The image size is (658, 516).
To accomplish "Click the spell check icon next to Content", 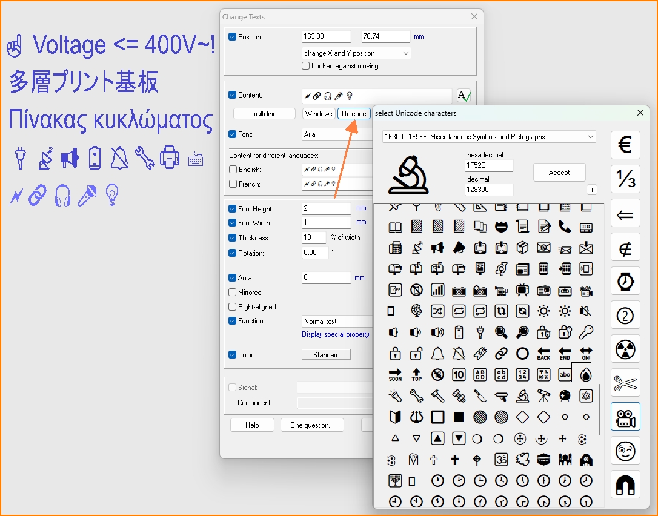I will [464, 96].
